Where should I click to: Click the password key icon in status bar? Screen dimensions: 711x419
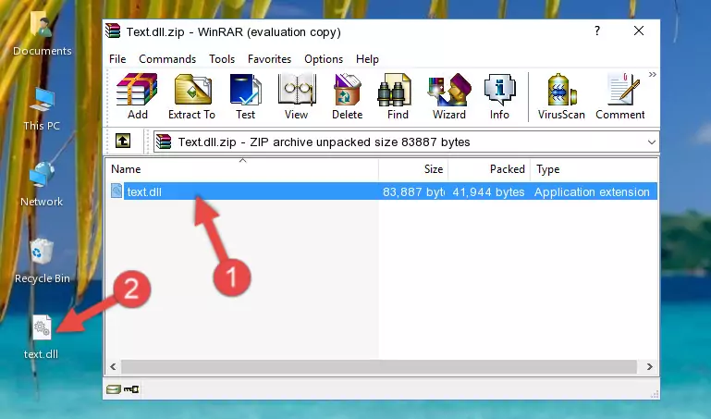coord(131,389)
